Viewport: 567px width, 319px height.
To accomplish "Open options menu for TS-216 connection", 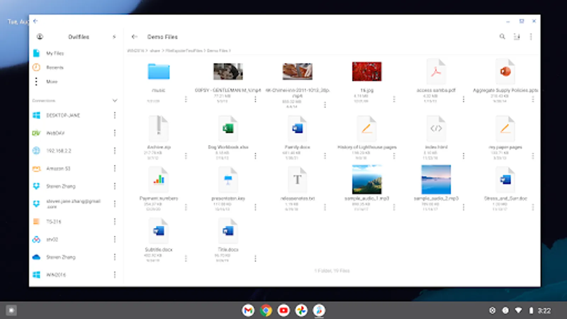I will [x=114, y=222].
